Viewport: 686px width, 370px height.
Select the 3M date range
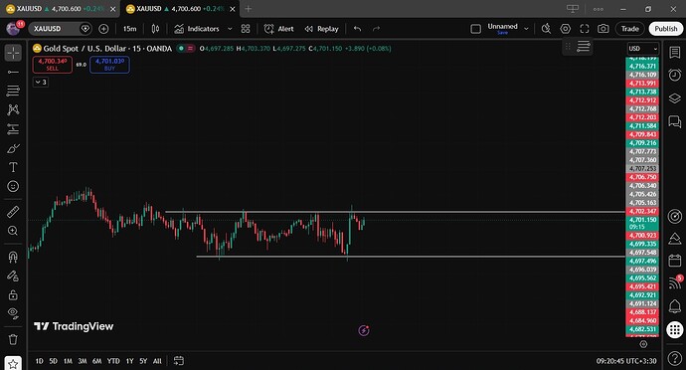tap(83, 361)
